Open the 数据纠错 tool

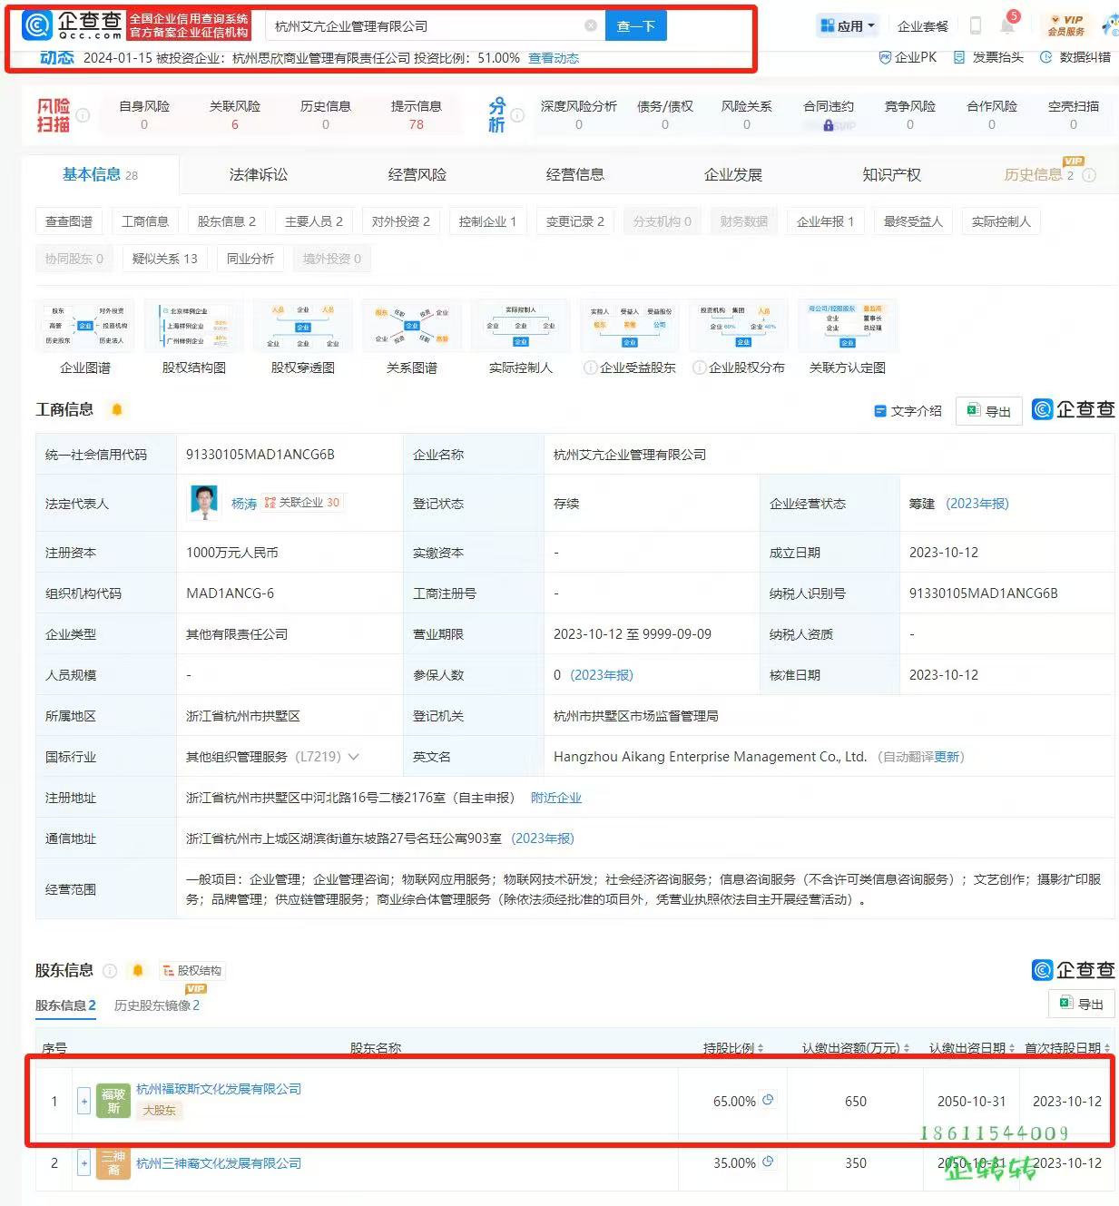pos(1075,57)
